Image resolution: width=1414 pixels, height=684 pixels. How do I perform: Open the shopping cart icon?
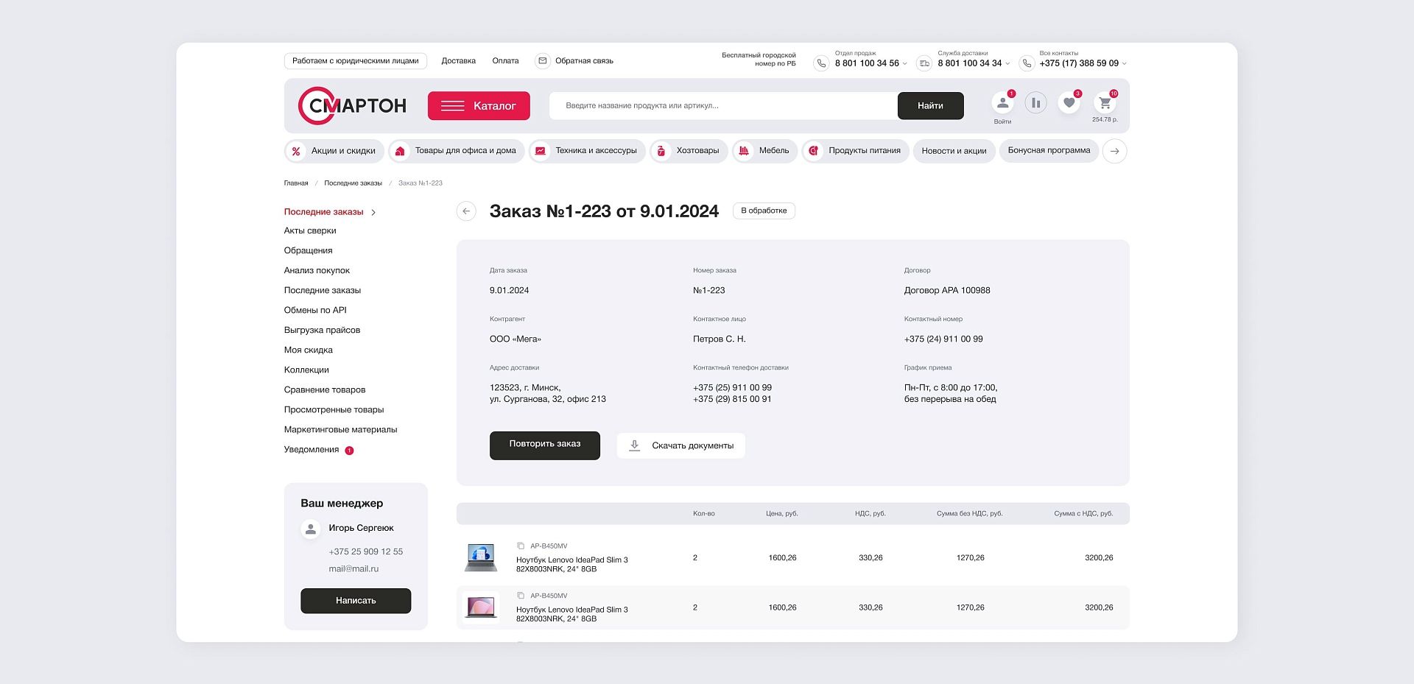point(1105,104)
